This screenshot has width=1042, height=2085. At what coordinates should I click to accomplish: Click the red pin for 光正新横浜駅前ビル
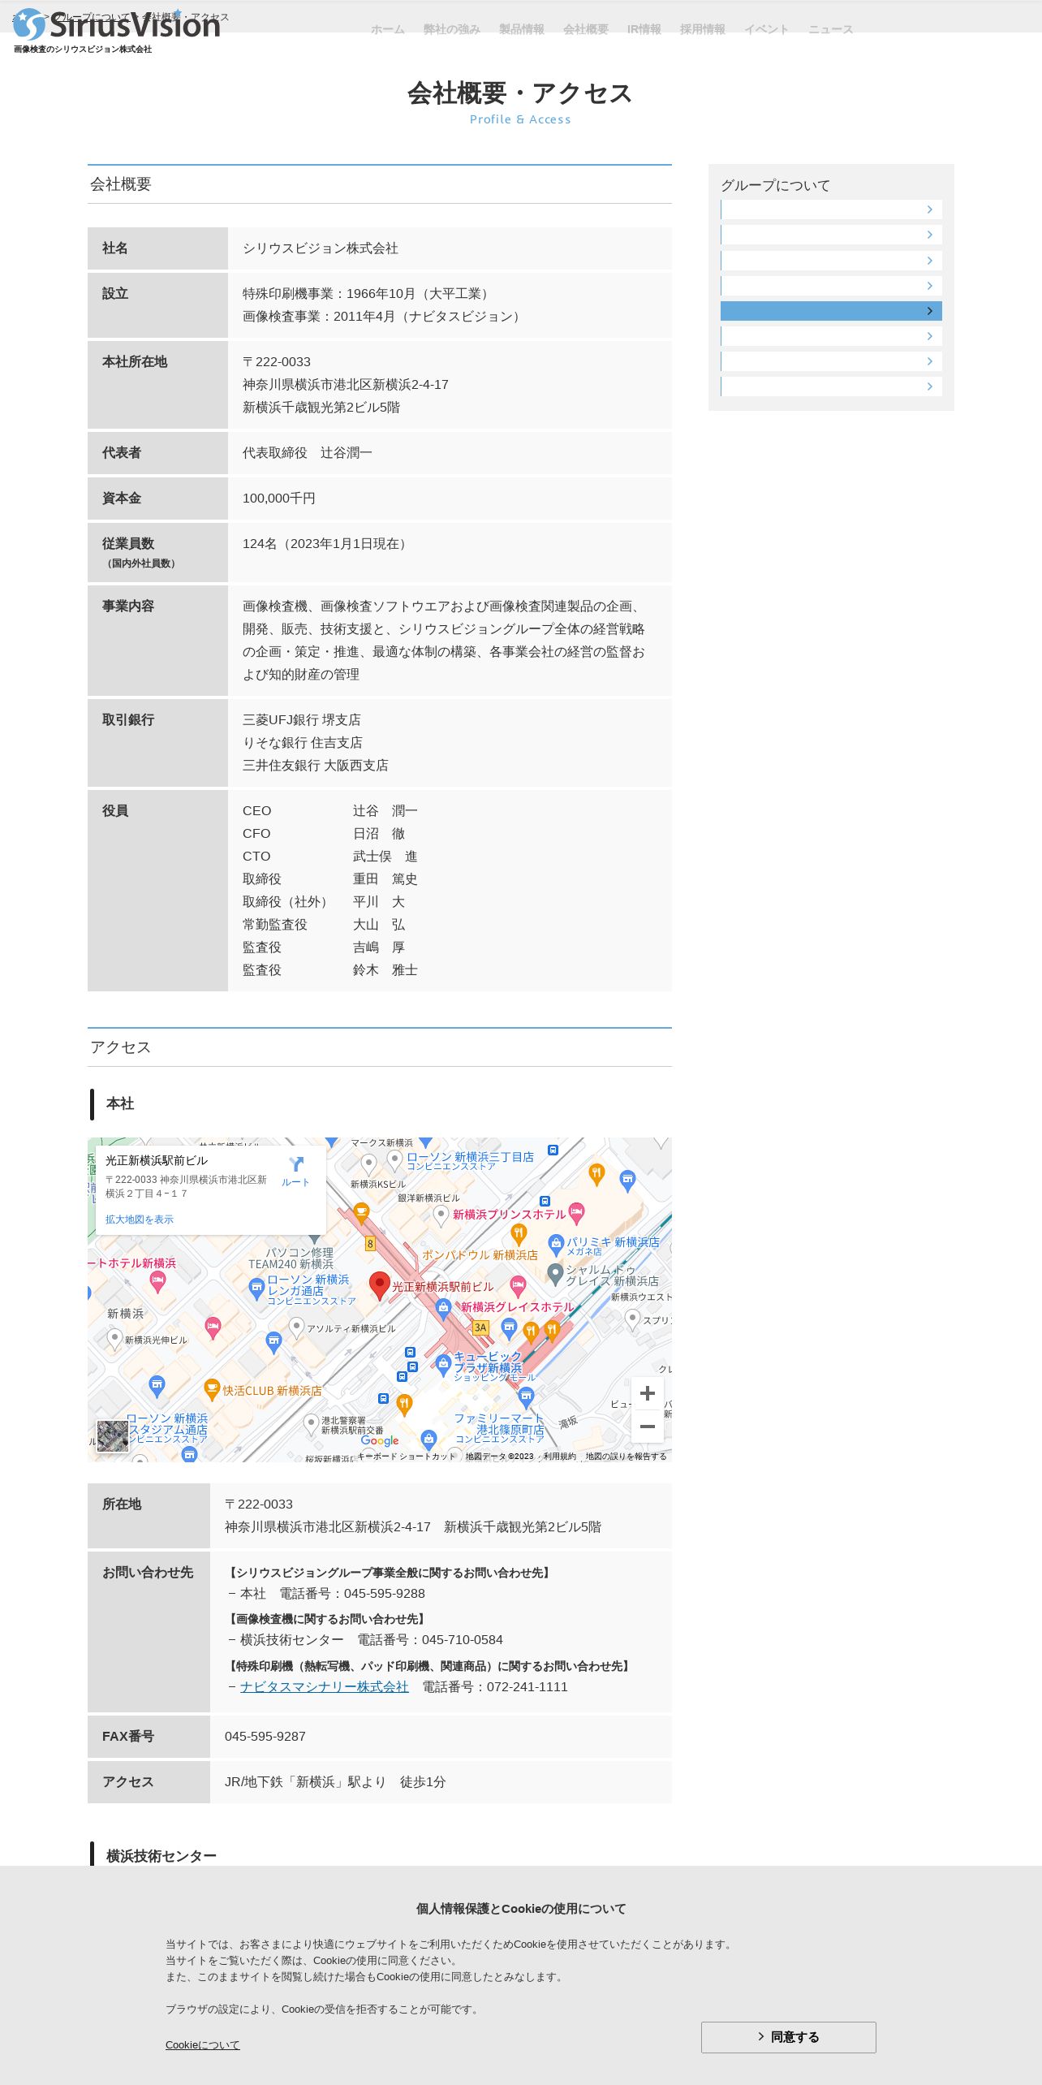tap(379, 1285)
